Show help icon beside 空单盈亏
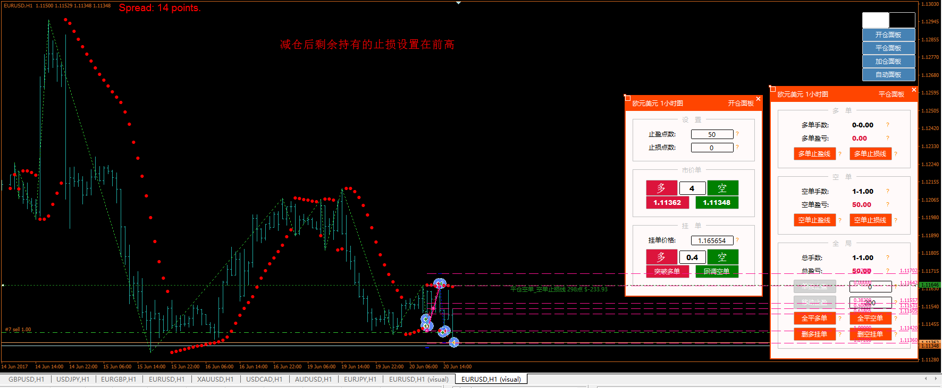942x388 pixels. click(887, 205)
